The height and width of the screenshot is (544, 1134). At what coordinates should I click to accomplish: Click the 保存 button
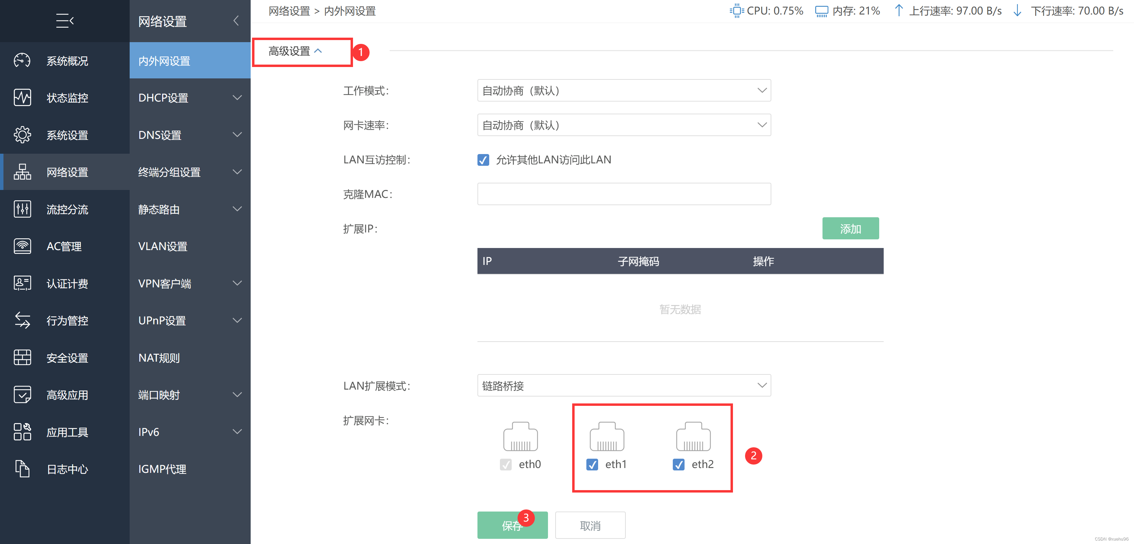[512, 525]
